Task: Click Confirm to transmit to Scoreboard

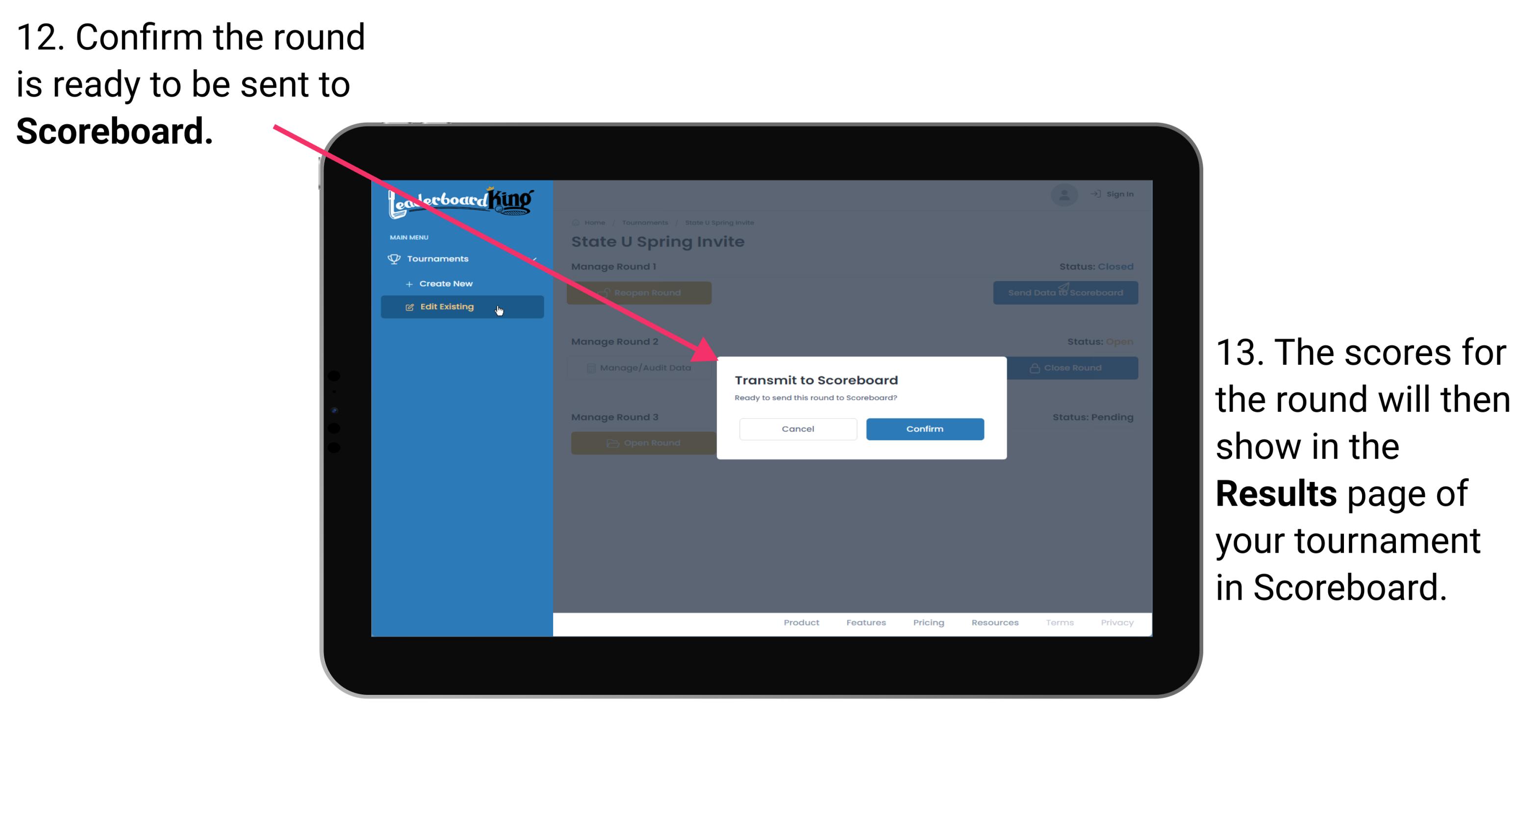Action: pyautogui.click(x=923, y=429)
